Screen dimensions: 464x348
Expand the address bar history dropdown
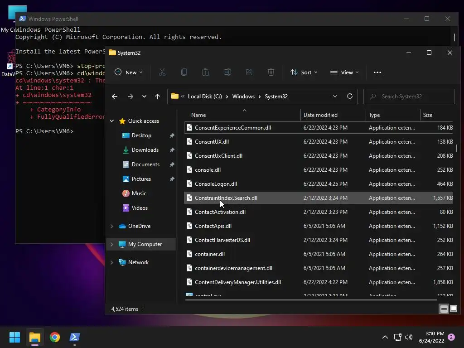[335, 96]
